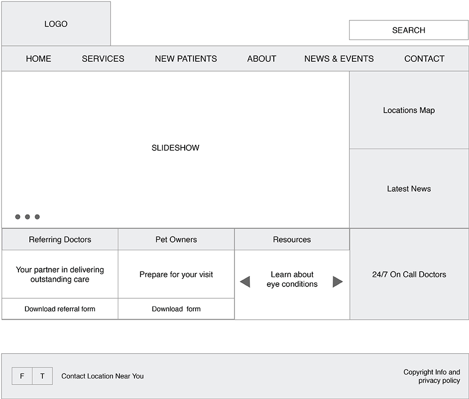Open Facebook via the F icon
The image size is (469, 399).
[22, 376]
